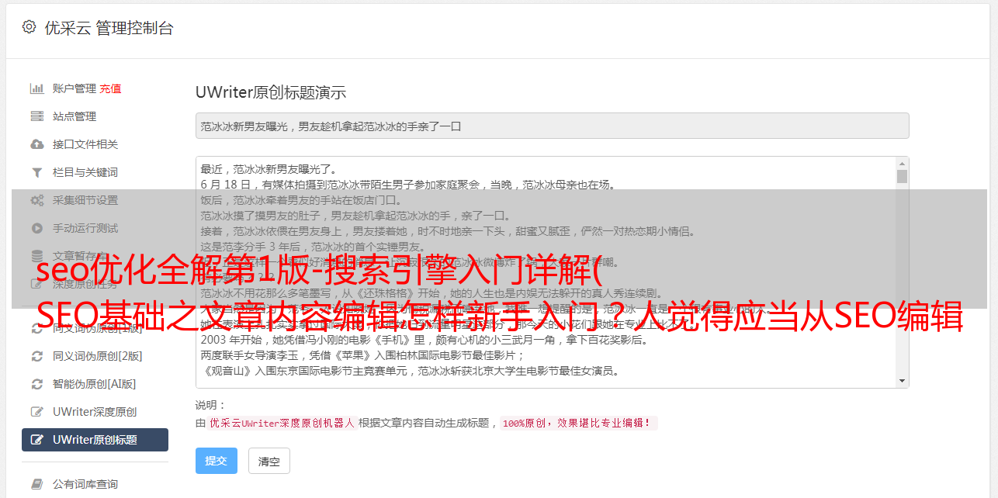Screen dimensions: 998x498
Task: Click the 智能伪原创[AI版] refresh icon
Action: (36, 384)
